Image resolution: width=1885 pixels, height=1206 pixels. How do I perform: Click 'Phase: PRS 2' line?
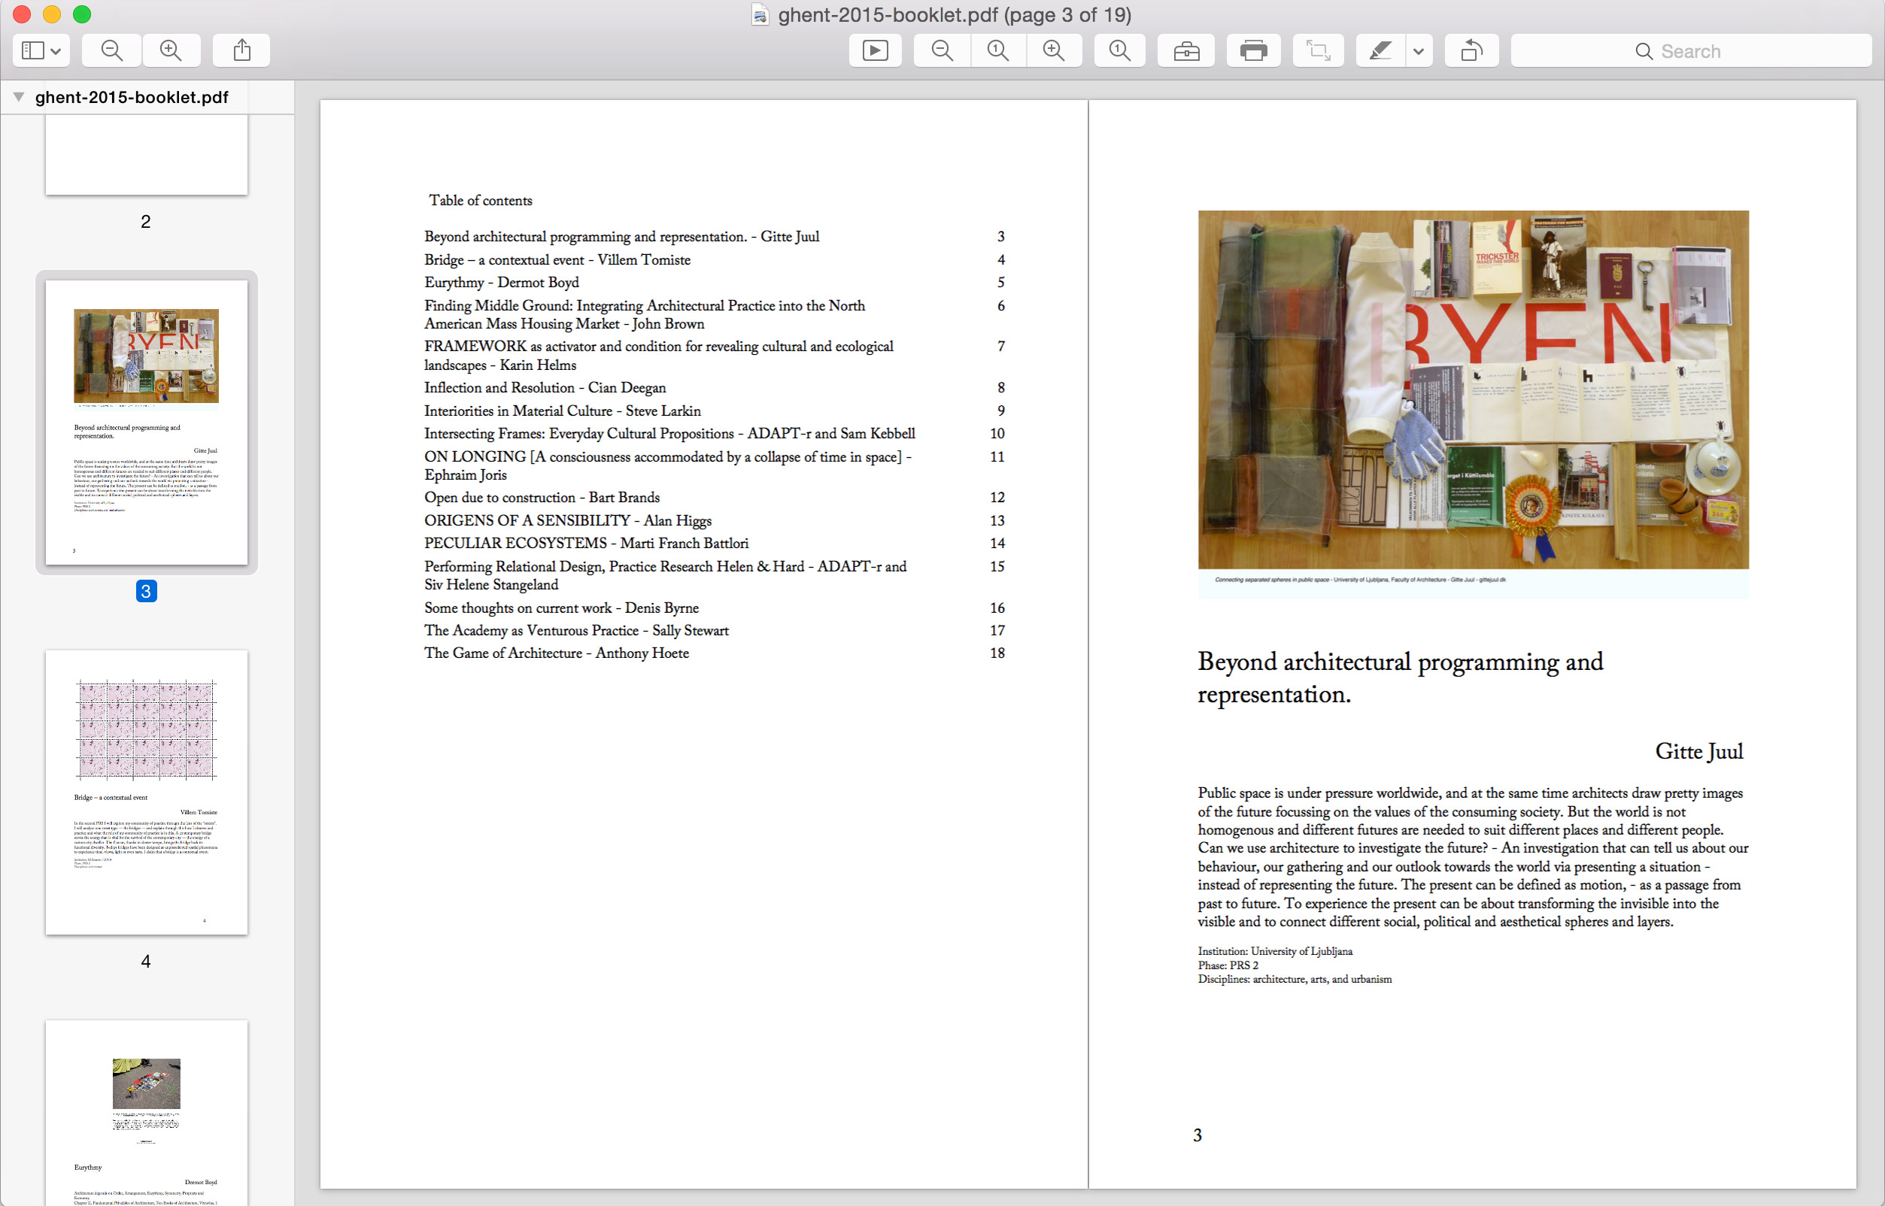[x=1228, y=965]
